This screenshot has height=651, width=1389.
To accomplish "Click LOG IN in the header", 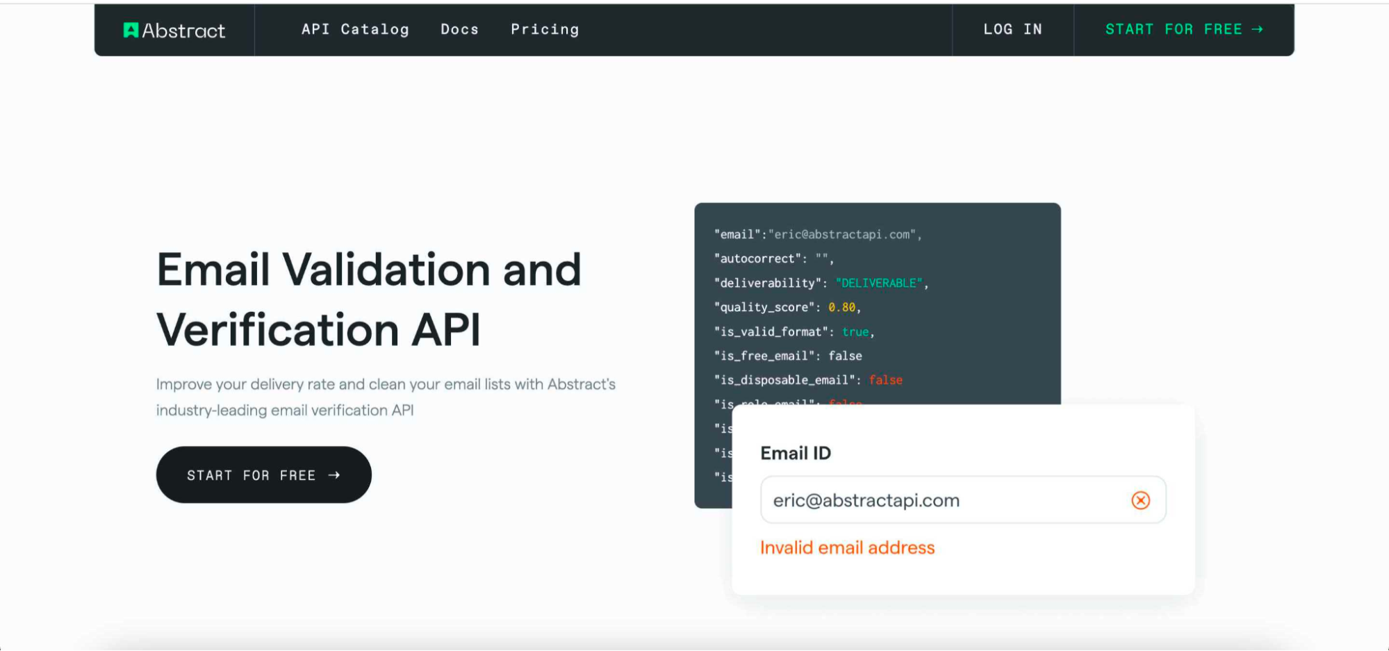I will point(1012,29).
